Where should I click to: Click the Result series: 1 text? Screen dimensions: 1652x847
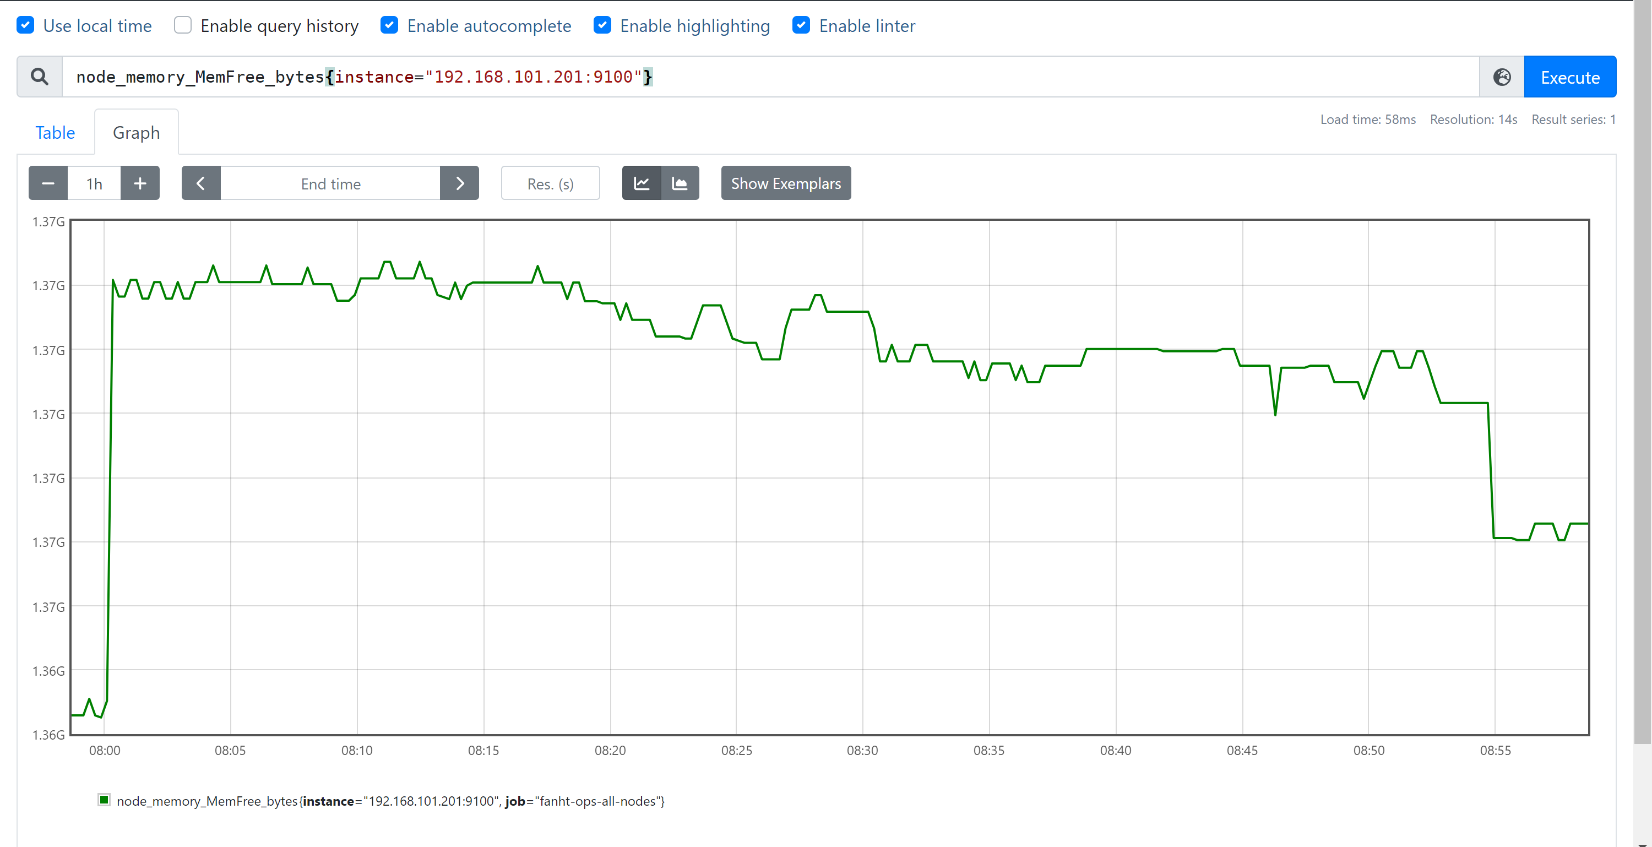click(x=1574, y=120)
